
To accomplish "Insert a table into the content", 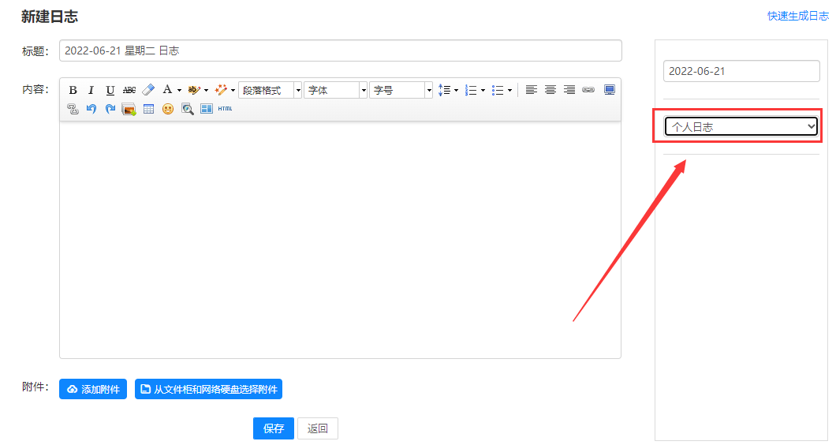I will pos(148,109).
